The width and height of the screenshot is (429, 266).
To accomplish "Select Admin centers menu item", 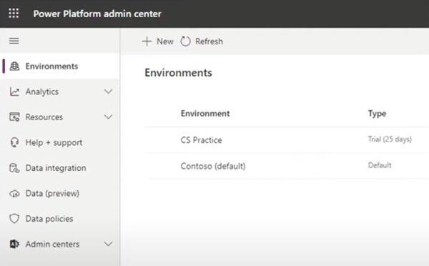I will pyautogui.click(x=59, y=244).
